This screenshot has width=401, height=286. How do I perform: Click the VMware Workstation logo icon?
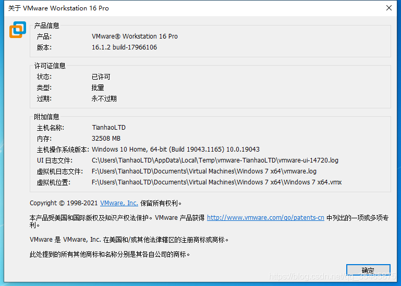click(x=18, y=30)
